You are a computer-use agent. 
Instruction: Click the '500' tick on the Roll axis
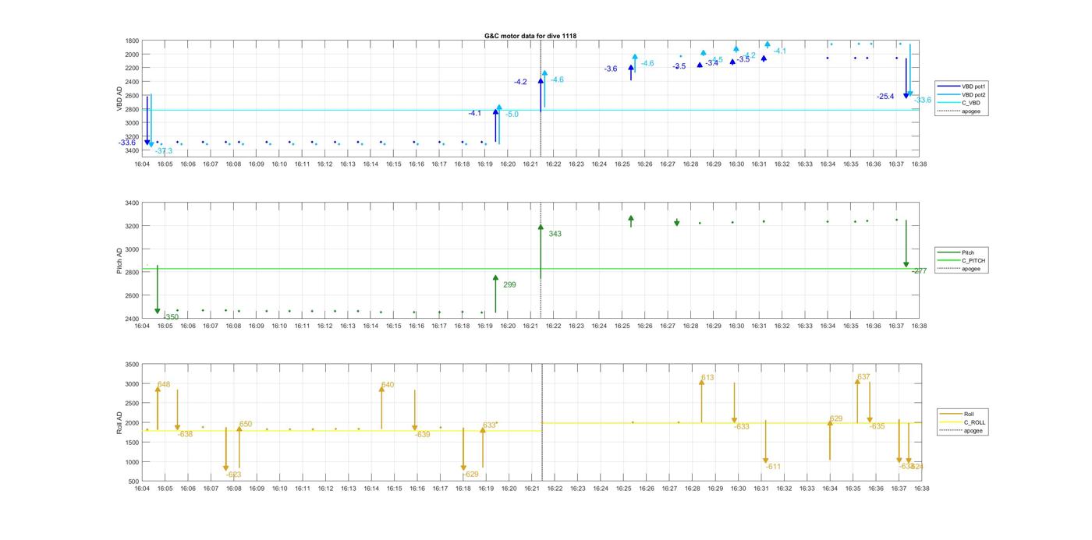[x=134, y=482]
